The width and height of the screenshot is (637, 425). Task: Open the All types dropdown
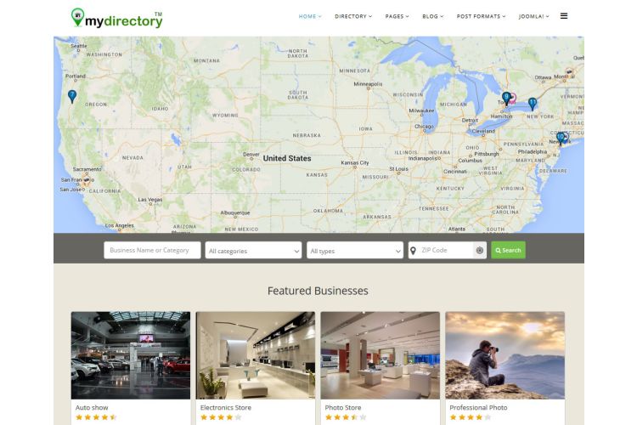[x=355, y=251]
